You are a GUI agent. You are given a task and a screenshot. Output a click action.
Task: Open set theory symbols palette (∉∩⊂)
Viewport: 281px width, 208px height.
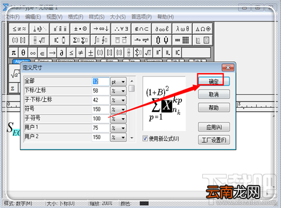click(142, 29)
